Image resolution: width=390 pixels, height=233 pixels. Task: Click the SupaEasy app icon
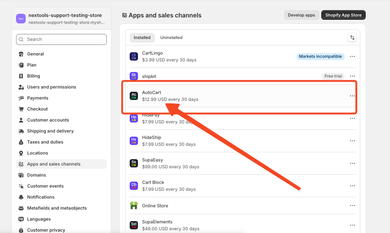click(x=134, y=163)
